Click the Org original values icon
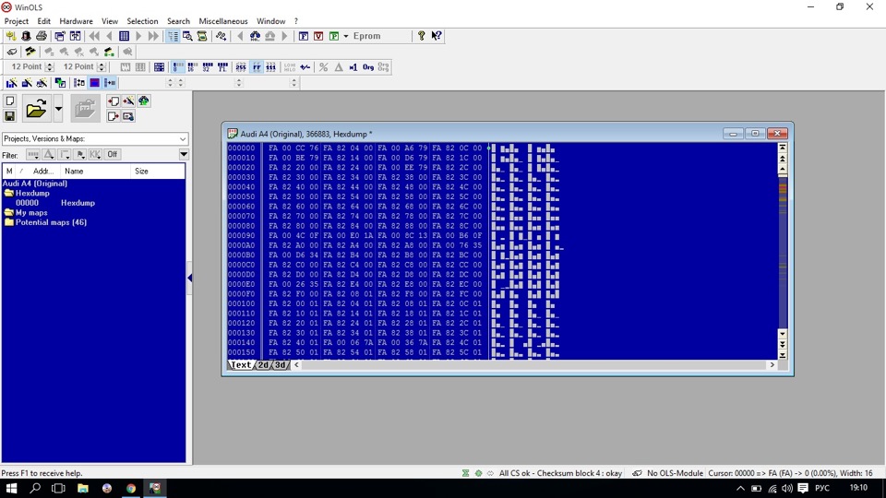 click(368, 67)
